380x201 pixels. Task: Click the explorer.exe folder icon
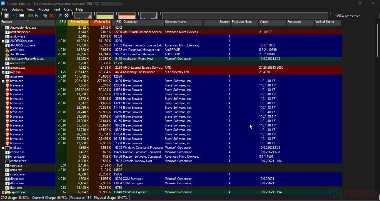pos(7,192)
